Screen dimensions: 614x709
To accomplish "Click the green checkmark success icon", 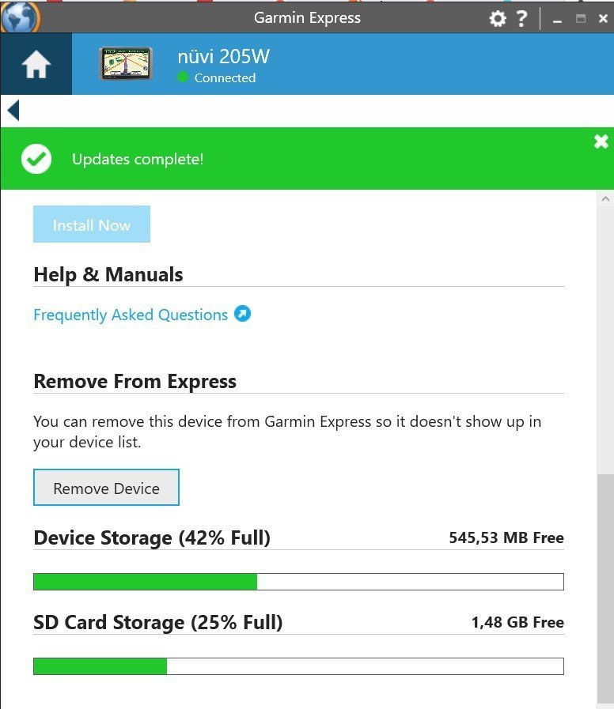I will [x=36, y=159].
